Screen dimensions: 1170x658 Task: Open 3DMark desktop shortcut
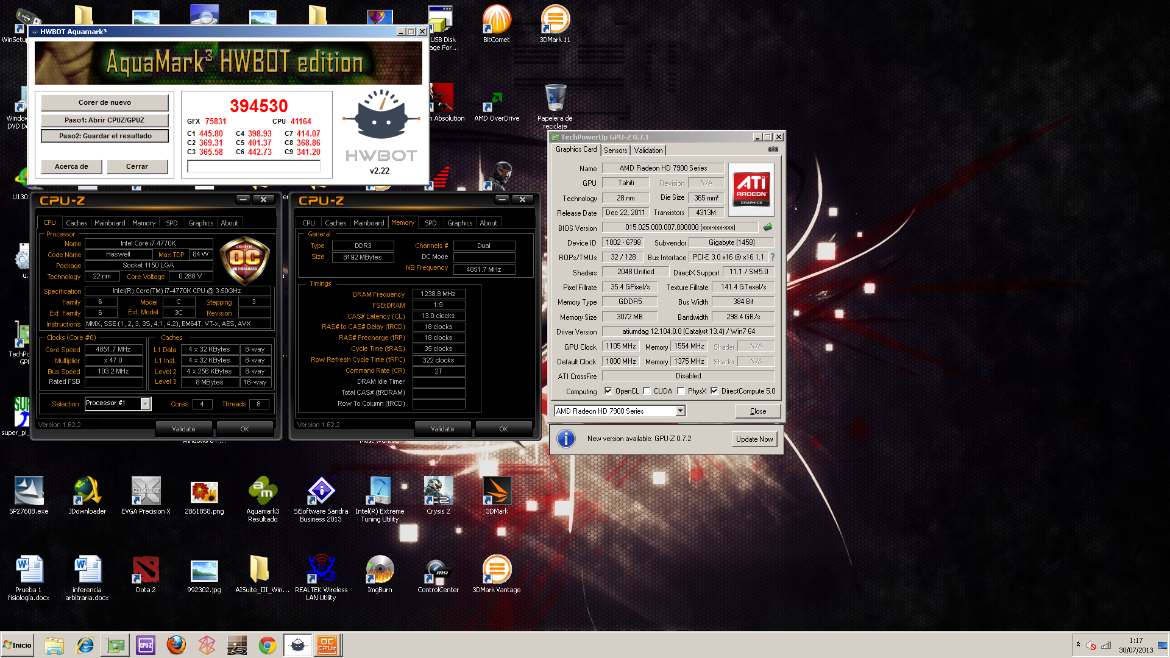[x=497, y=495]
